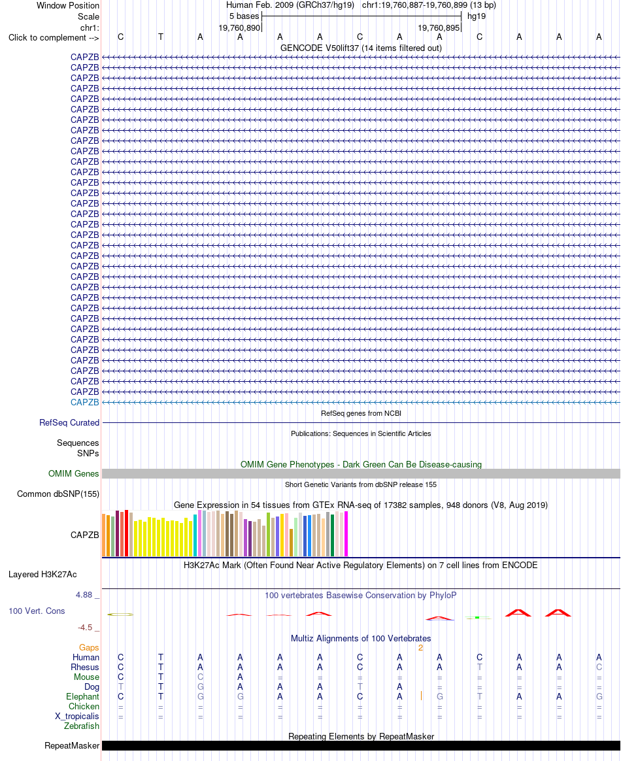
Task: Click the magenta bar ending the GTEx chart
Action: 346,534
